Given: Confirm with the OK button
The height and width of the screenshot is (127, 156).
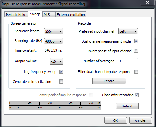Looking at the screenshot, I should pos(115,120).
